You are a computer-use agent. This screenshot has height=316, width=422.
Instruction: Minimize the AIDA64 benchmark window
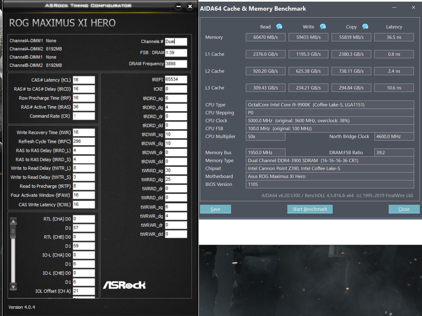pyautogui.click(x=394, y=8)
